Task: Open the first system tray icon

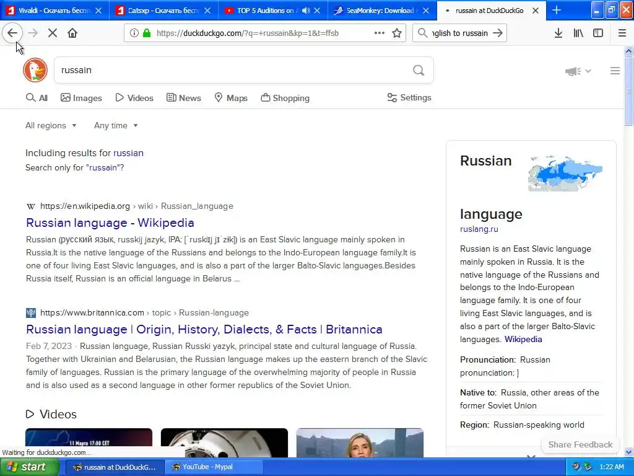Action: tap(576, 467)
